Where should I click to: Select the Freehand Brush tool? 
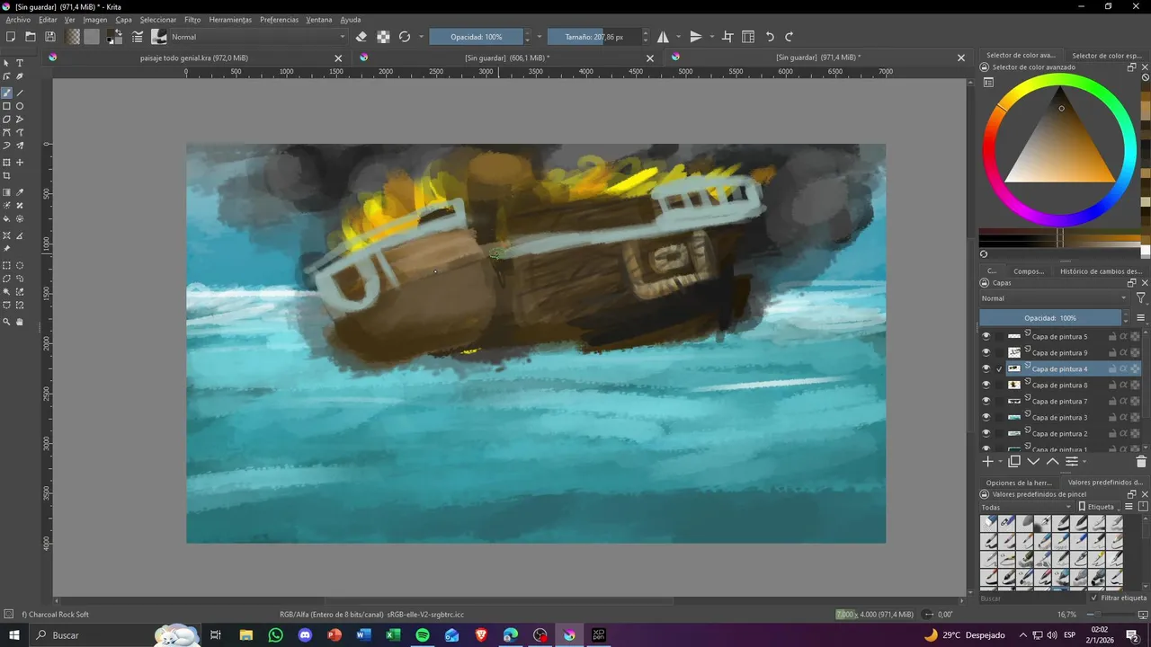point(6,93)
